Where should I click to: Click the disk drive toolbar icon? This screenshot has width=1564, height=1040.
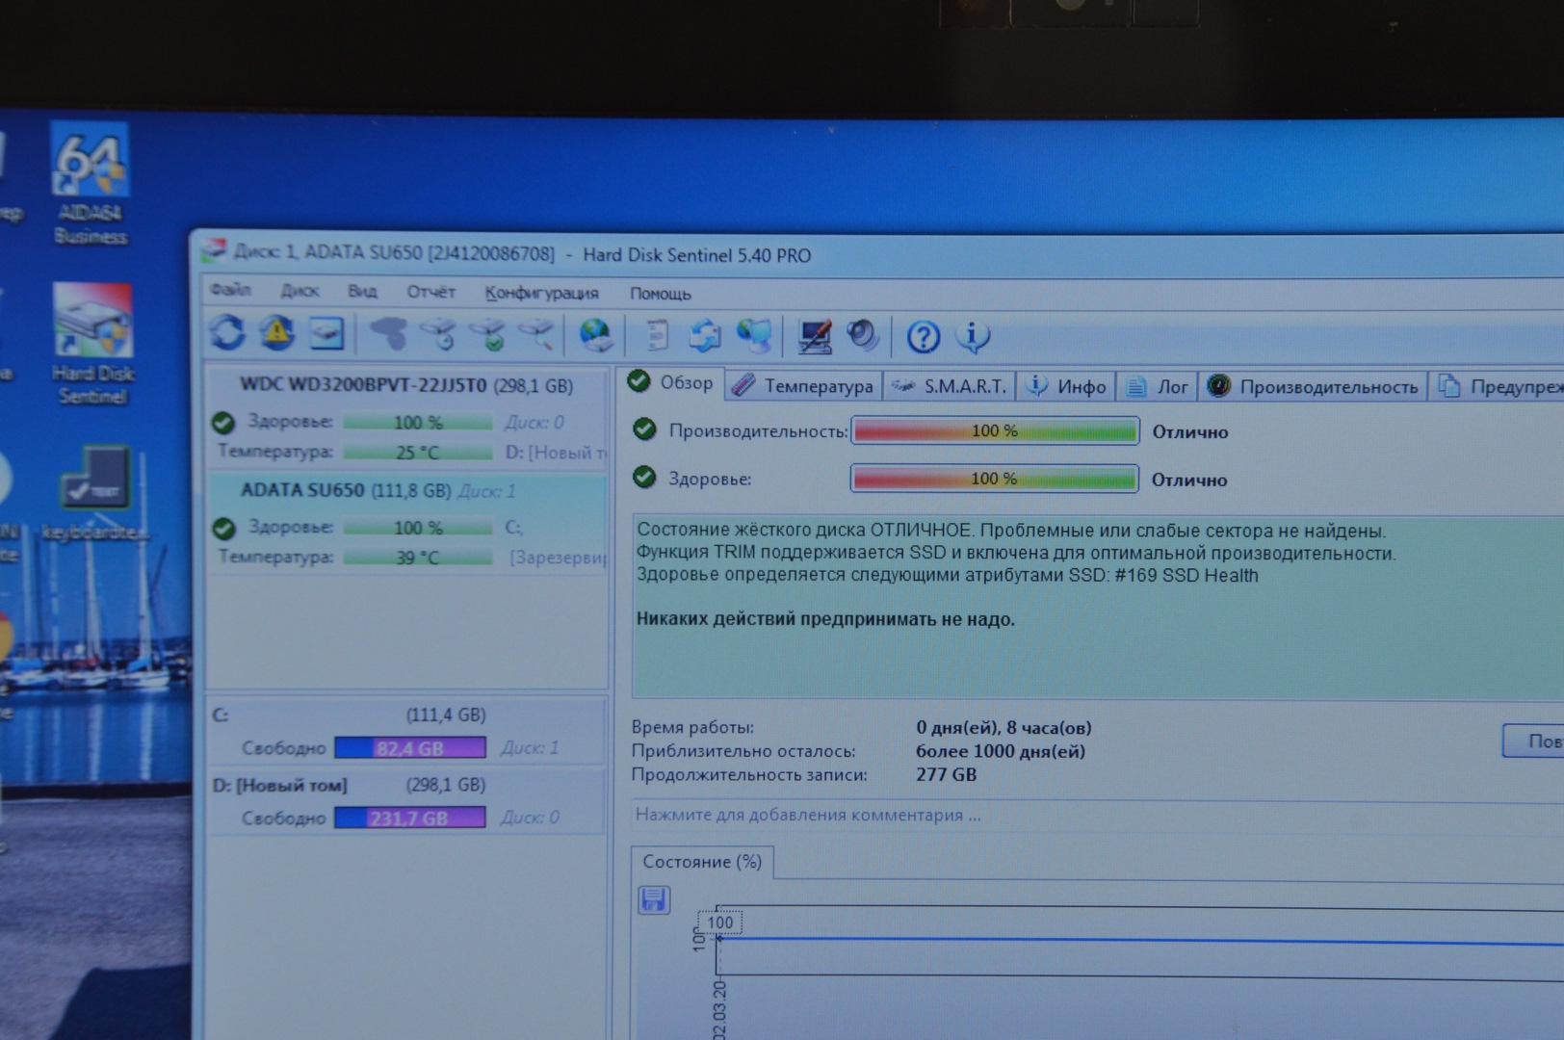[x=326, y=334]
